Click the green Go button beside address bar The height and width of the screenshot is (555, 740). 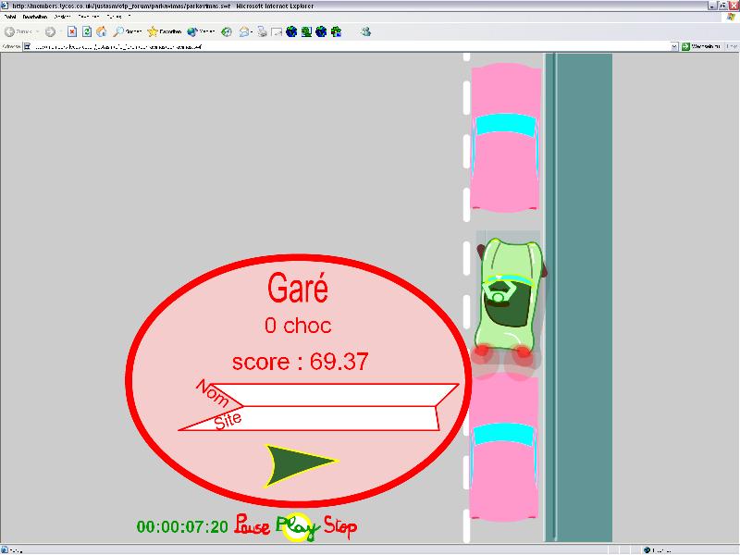point(685,45)
